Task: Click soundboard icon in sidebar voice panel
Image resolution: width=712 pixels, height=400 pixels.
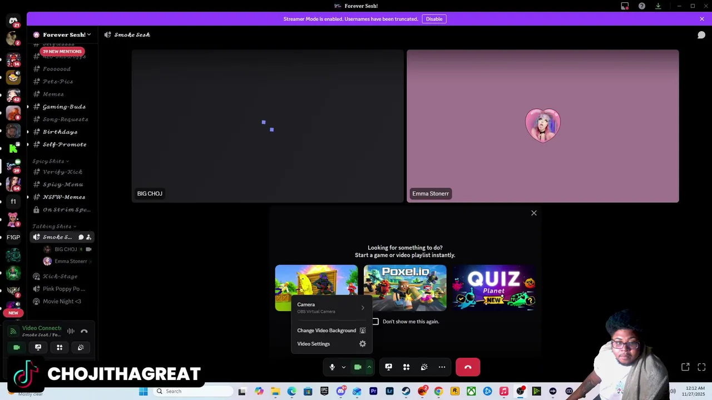Action: 81,347
